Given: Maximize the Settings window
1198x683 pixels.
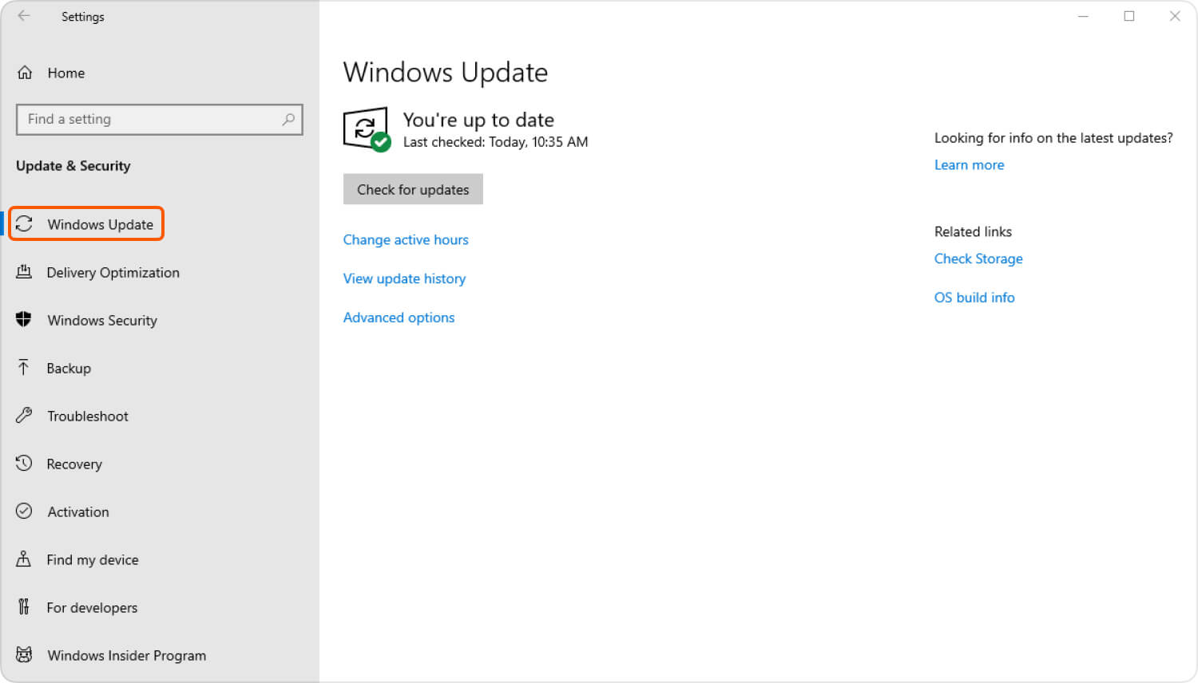Looking at the screenshot, I should point(1129,16).
